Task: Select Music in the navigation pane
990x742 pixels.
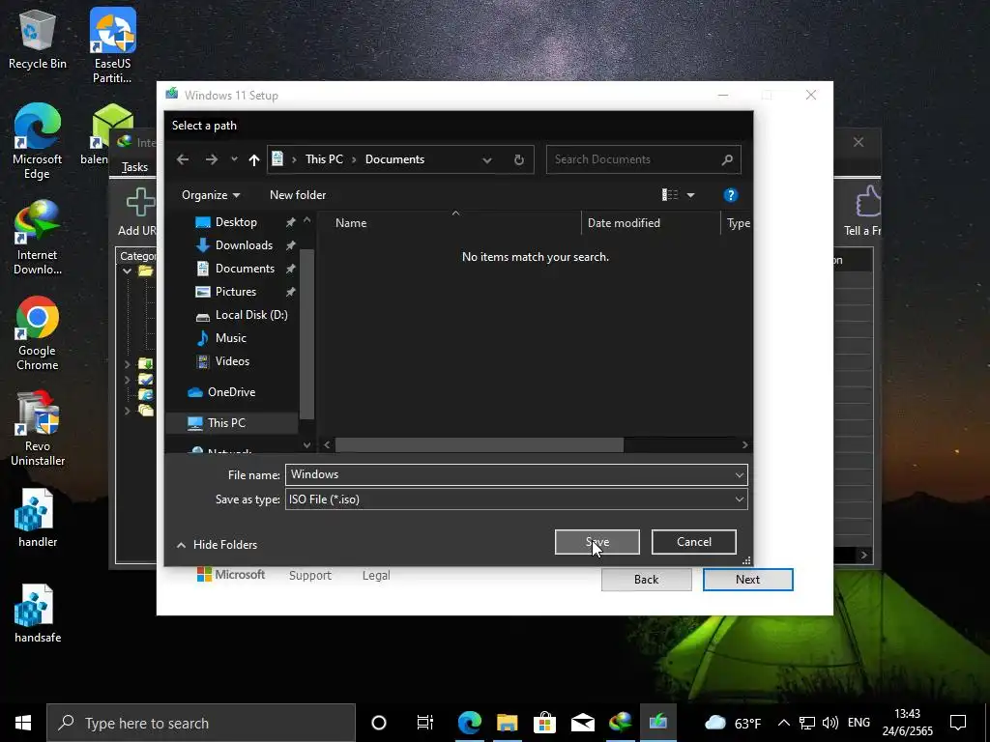Action: click(230, 338)
